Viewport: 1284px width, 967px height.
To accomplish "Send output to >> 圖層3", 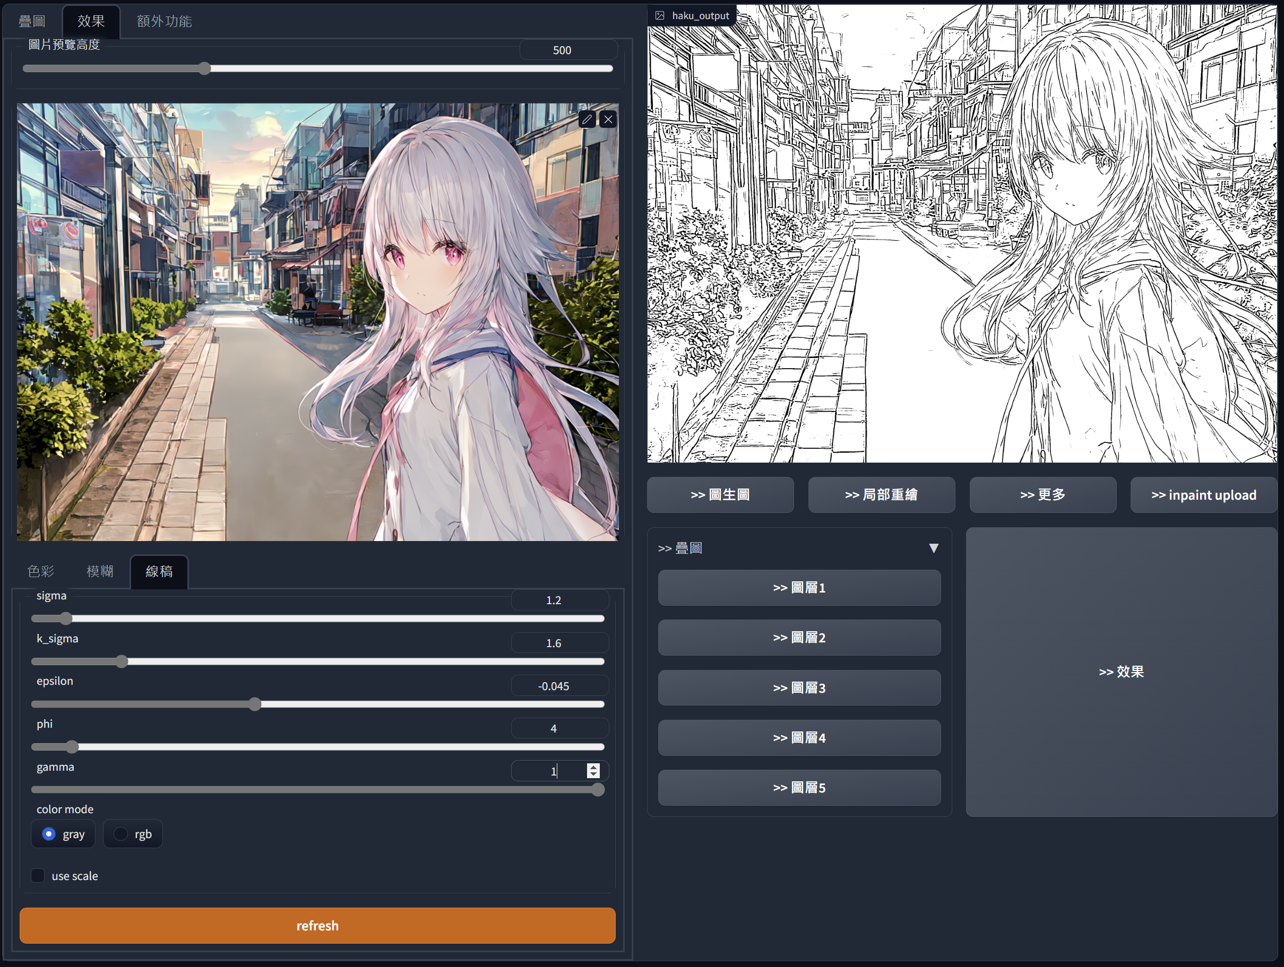I will pos(799,688).
